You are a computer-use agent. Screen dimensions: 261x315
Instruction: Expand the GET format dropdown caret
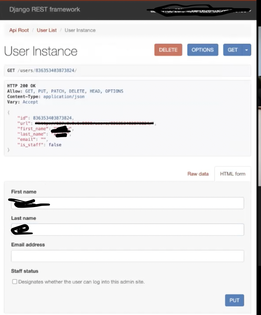(x=246, y=50)
